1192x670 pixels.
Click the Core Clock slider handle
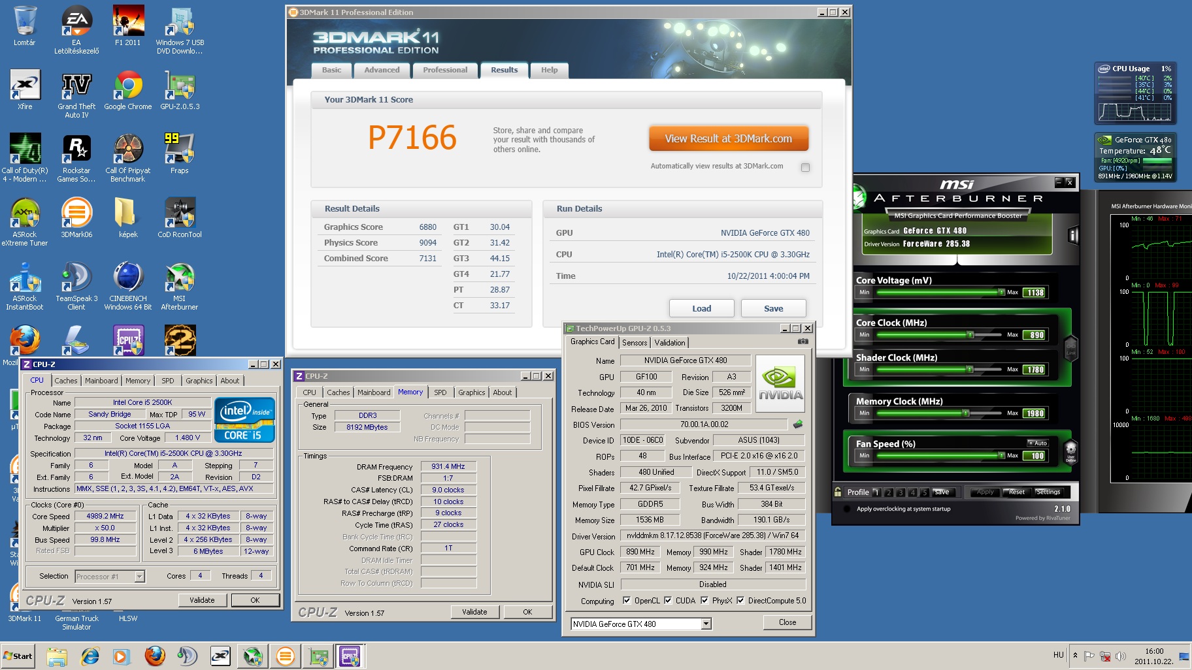[970, 334]
